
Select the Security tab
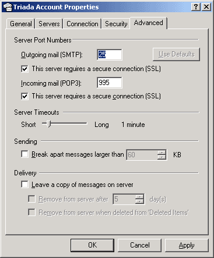[x=116, y=24]
